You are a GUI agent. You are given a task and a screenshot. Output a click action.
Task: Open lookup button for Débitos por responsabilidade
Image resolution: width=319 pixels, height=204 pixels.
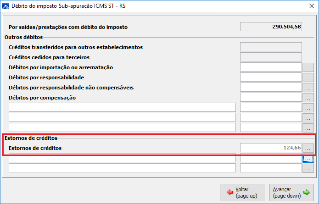[308, 77]
